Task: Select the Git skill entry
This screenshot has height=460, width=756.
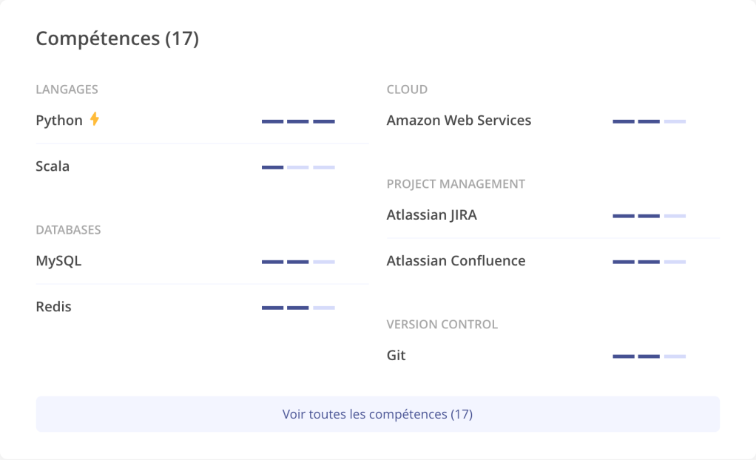Action: (x=396, y=356)
